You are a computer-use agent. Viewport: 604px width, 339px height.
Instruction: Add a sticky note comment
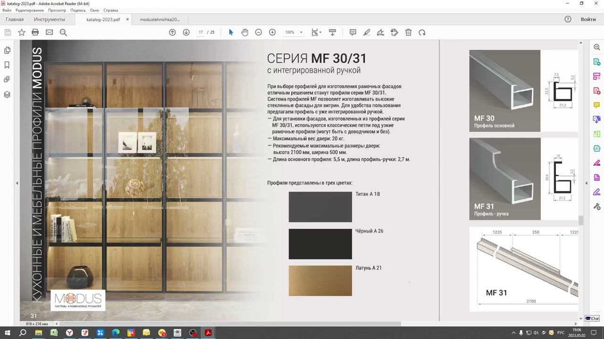[352, 32]
